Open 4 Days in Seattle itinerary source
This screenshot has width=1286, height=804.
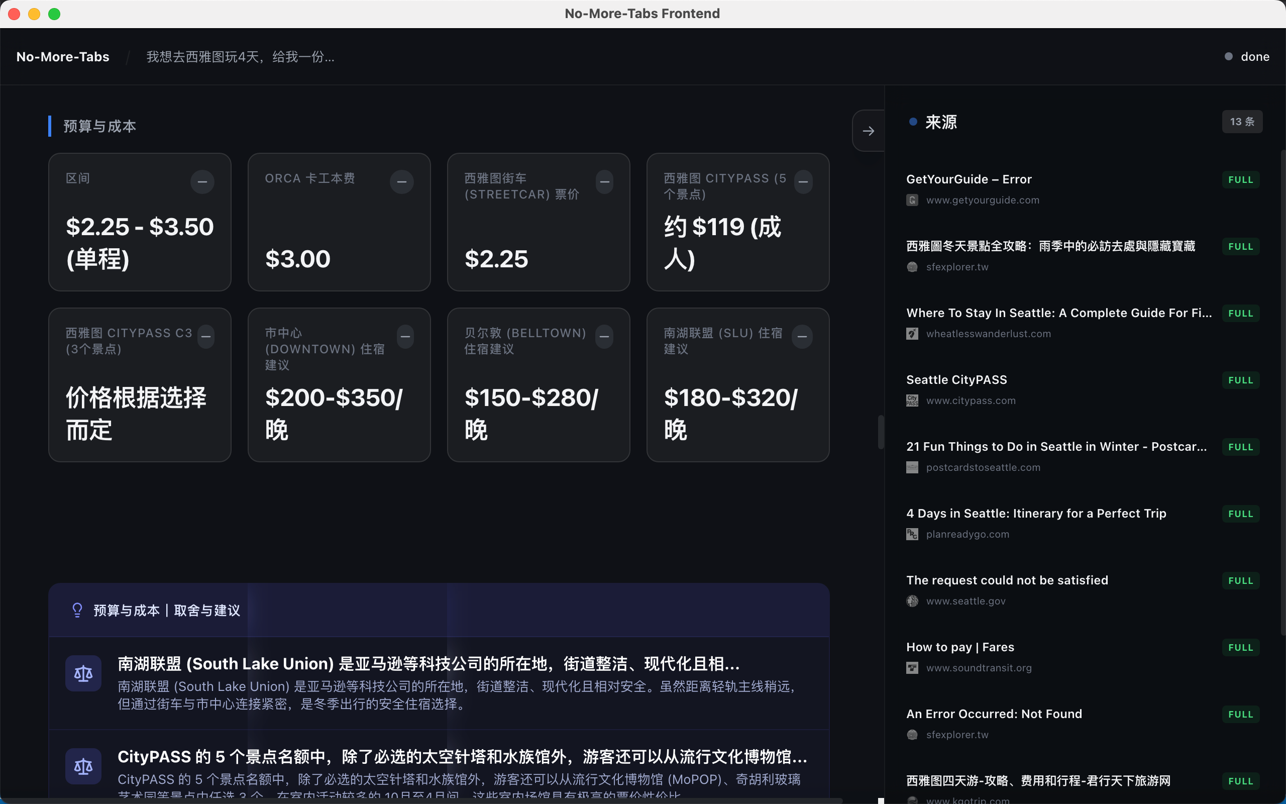(1036, 513)
